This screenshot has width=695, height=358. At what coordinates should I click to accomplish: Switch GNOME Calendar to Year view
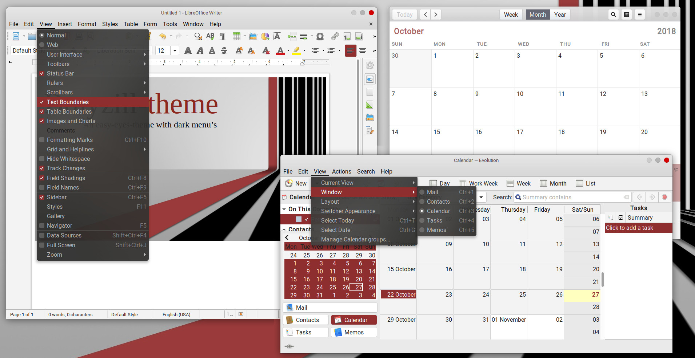(x=560, y=15)
